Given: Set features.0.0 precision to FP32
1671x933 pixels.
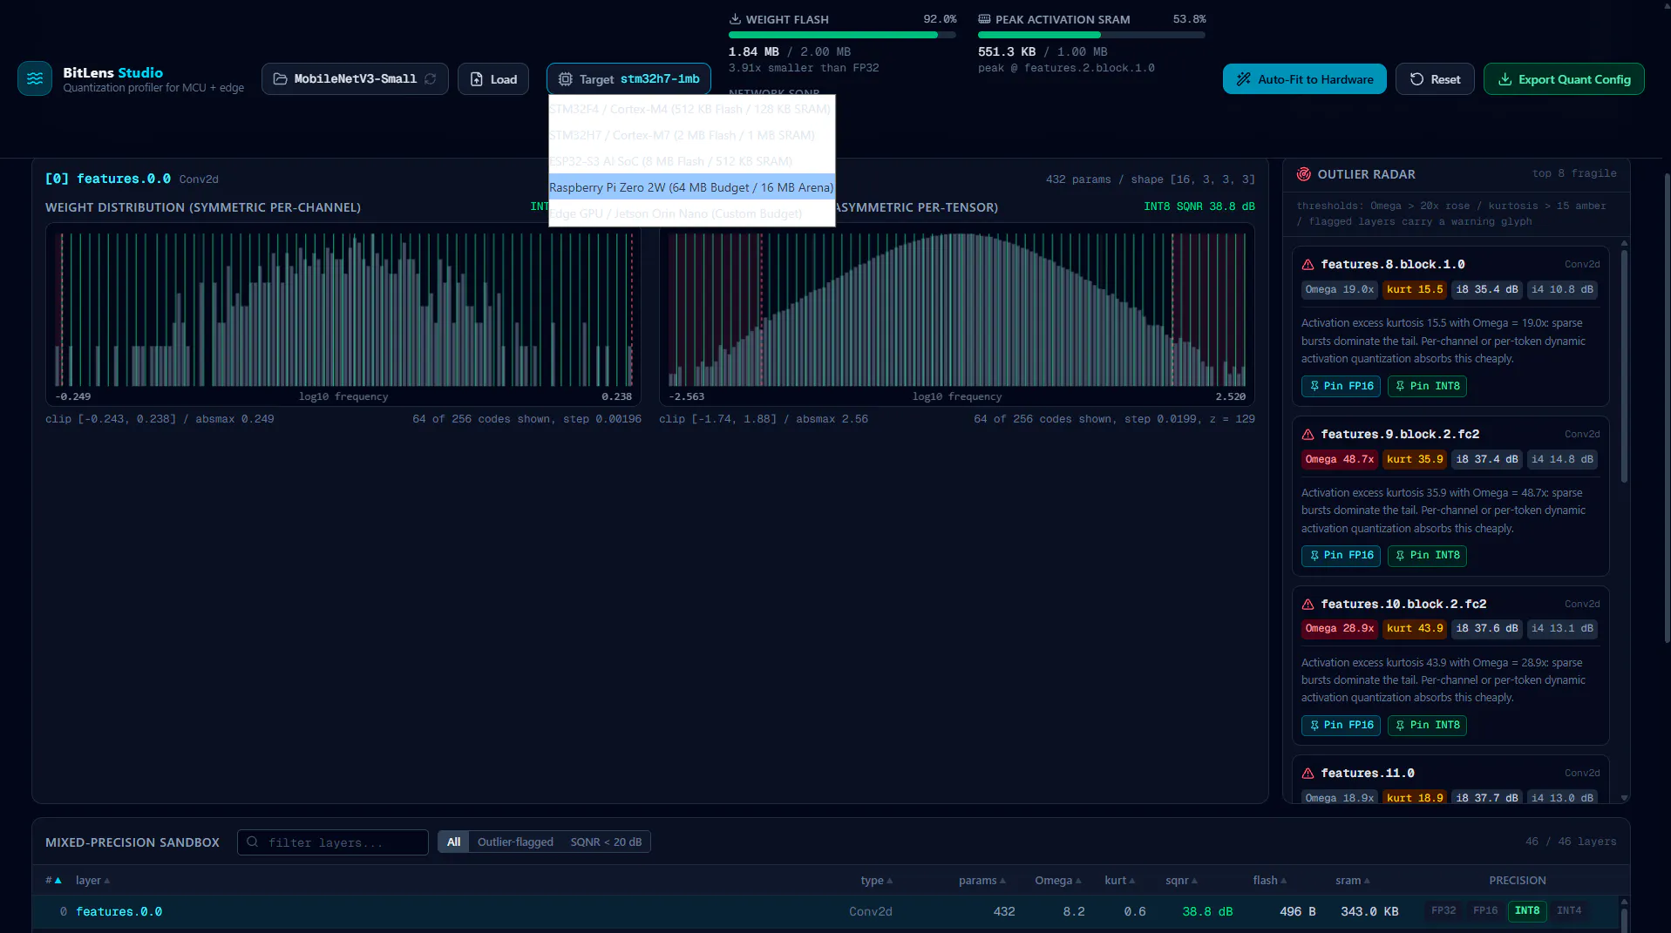Looking at the screenshot, I should point(1443,911).
